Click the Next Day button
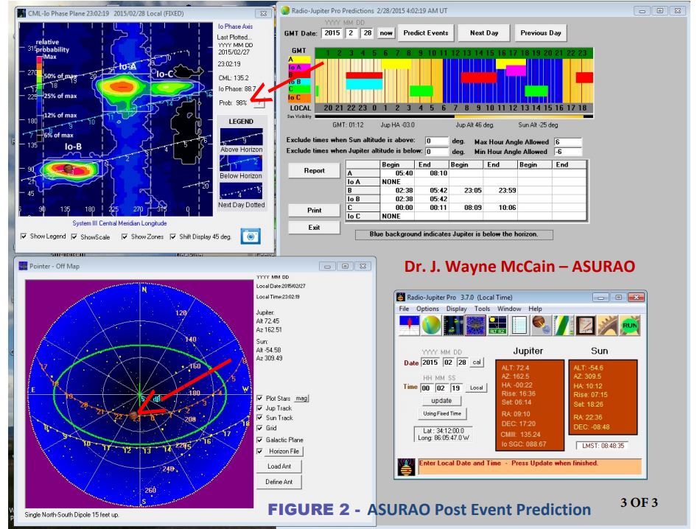Viewport: 697px width, 529px height. point(484,33)
